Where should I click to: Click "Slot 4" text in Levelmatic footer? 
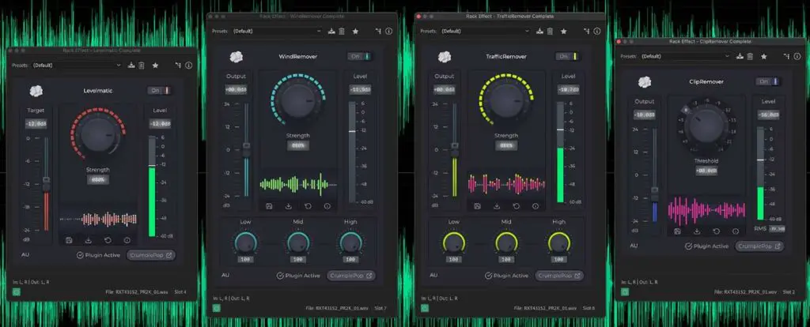click(x=180, y=292)
